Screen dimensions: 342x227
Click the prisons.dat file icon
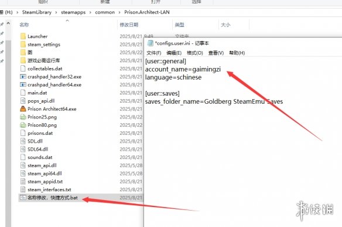pyautogui.click(x=23, y=133)
